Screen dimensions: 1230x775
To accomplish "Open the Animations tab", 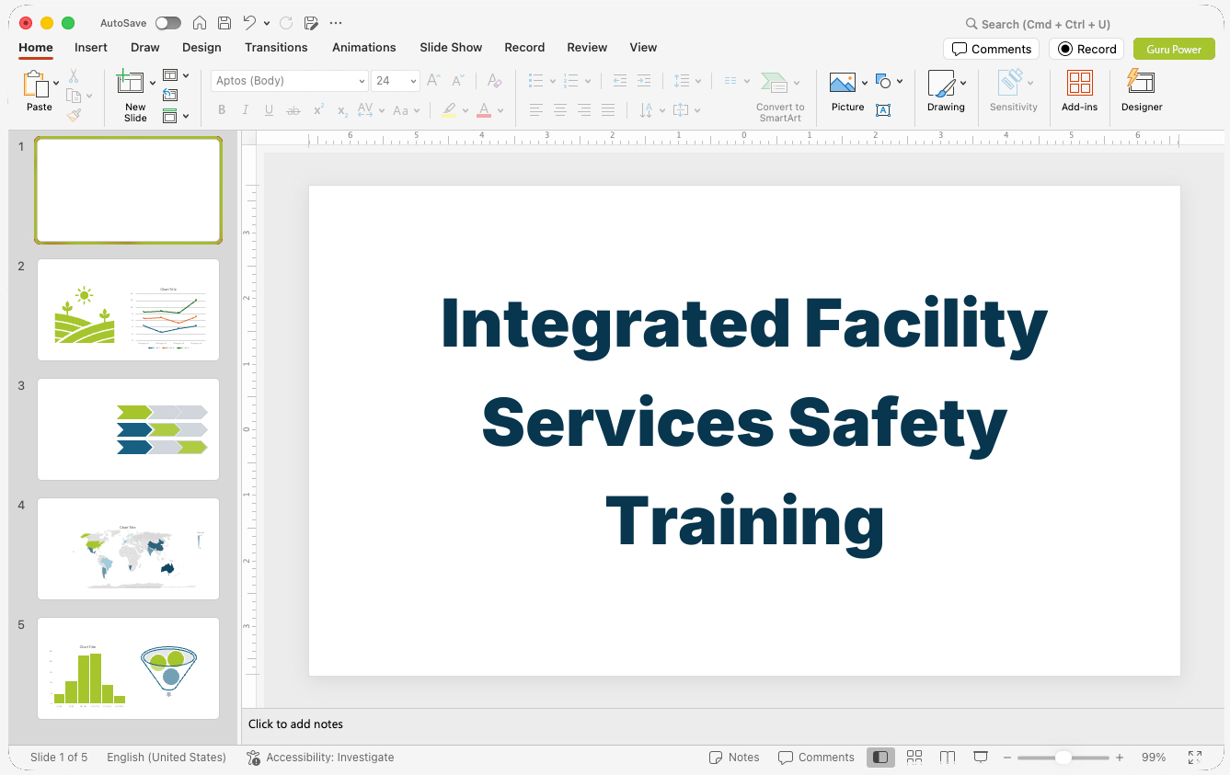I will [x=364, y=48].
